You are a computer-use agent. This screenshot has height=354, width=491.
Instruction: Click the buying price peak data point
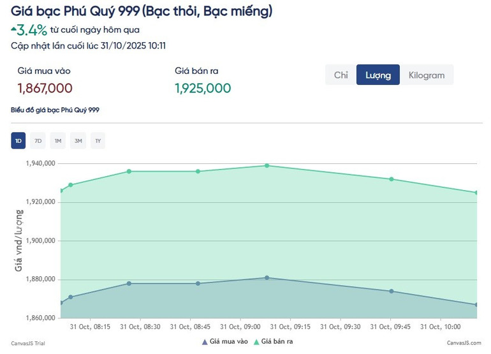pyautogui.click(x=267, y=277)
